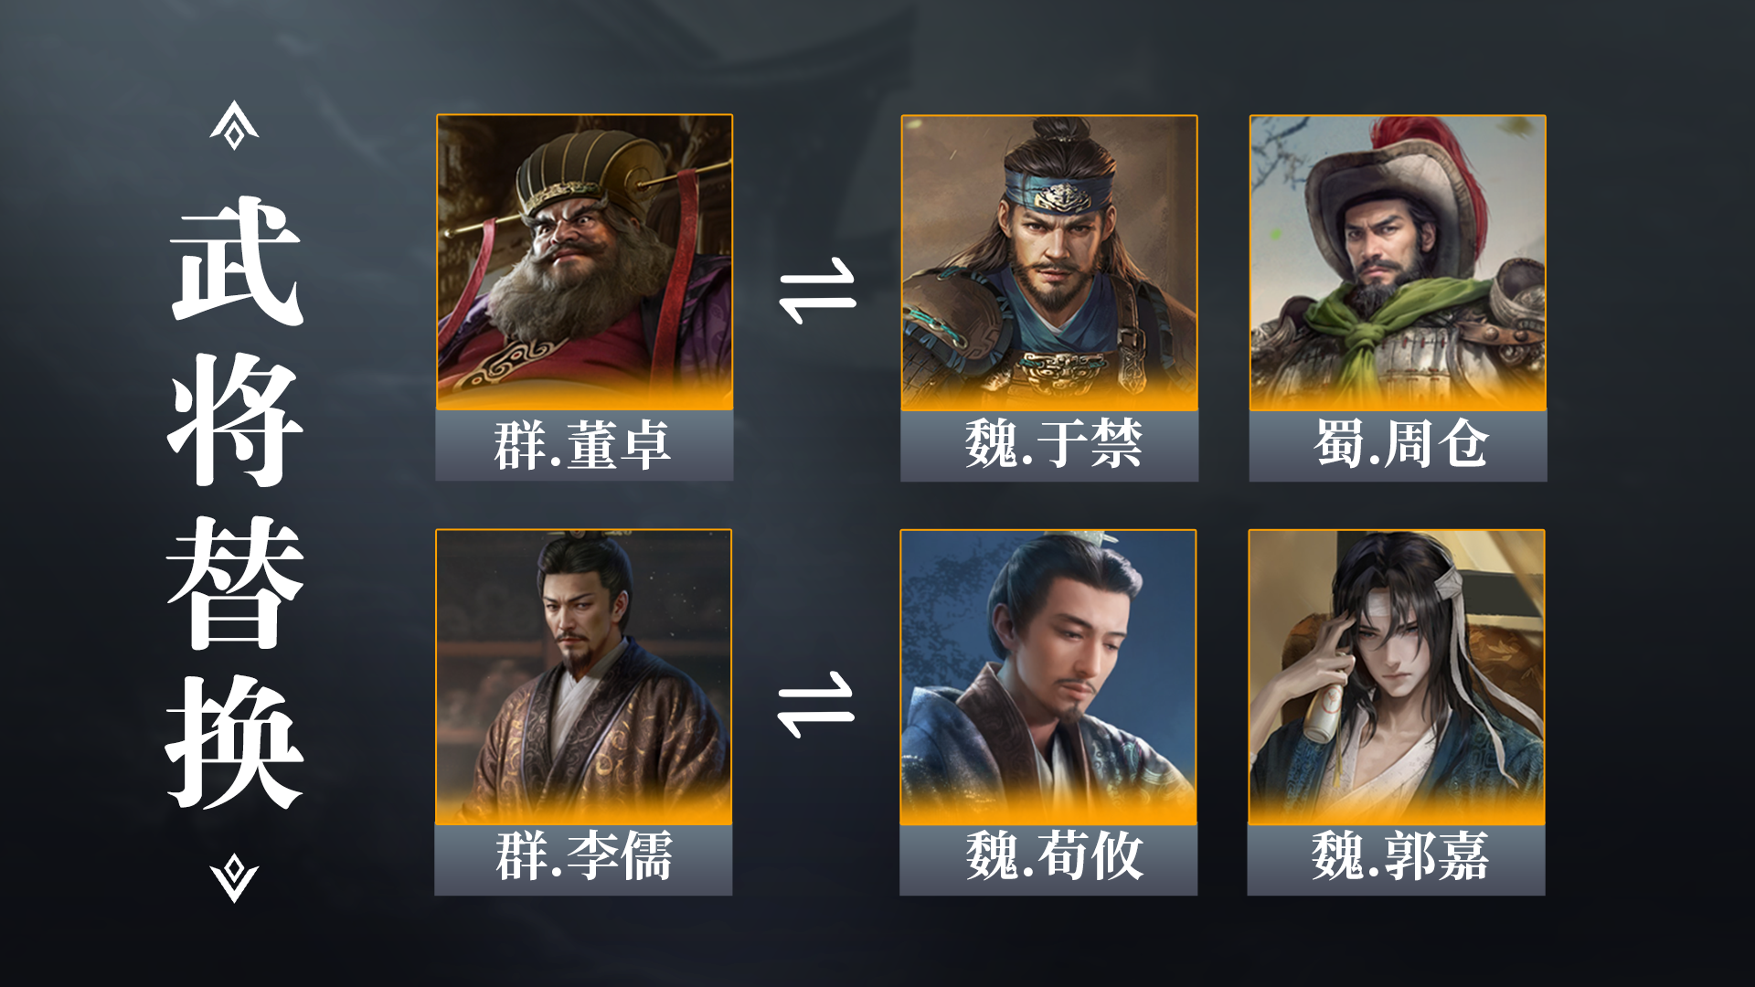Click the 将 character in the title
Image resolution: width=1755 pixels, height=987 pixels.
point(236,420)
